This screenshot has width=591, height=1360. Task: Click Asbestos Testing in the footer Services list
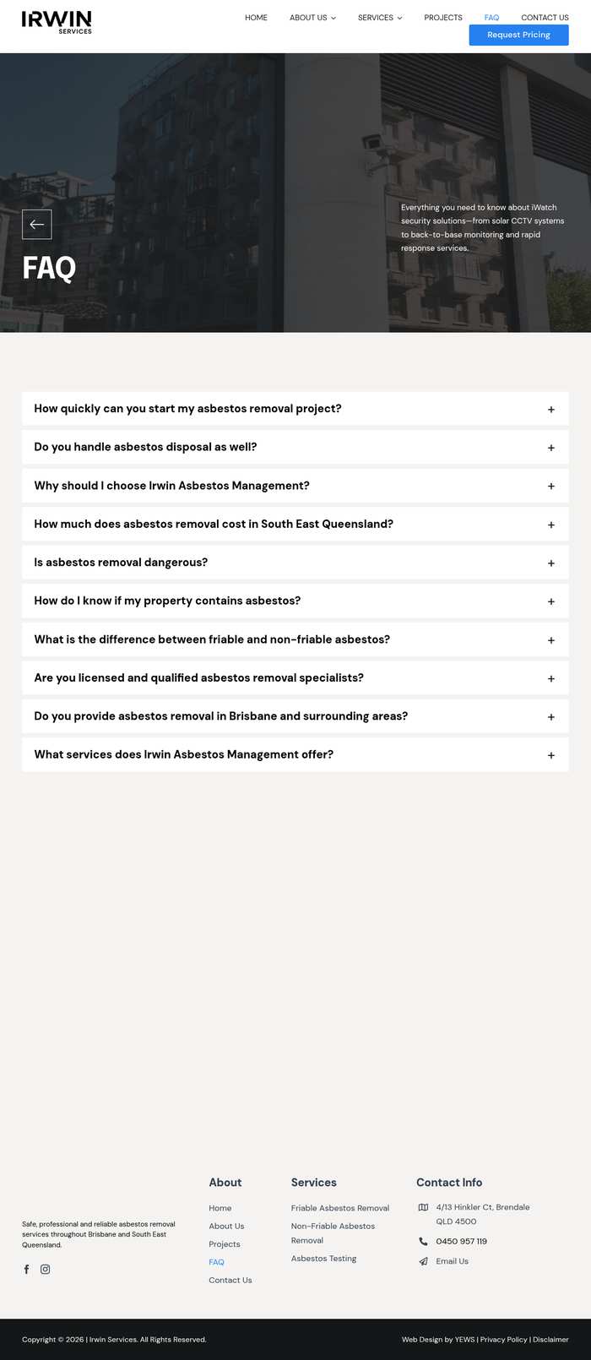[x=324, y=1258]
